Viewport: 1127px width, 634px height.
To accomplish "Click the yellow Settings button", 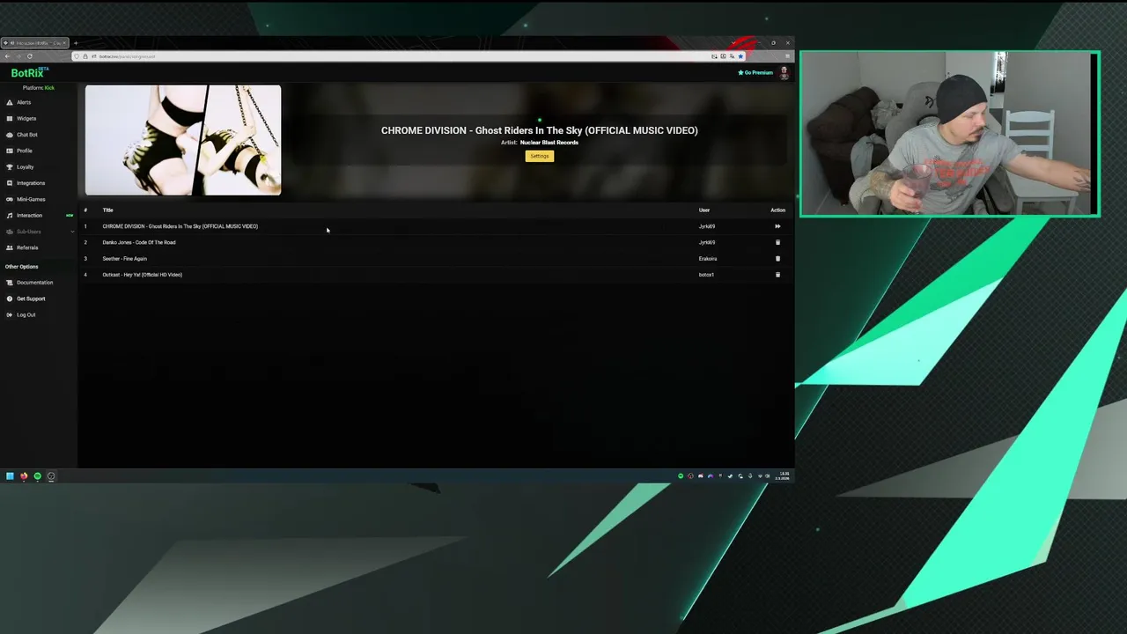I will click(540, 156).
